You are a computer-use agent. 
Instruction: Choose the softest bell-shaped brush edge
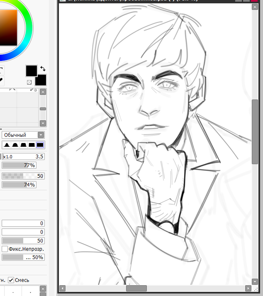[7, 145]
